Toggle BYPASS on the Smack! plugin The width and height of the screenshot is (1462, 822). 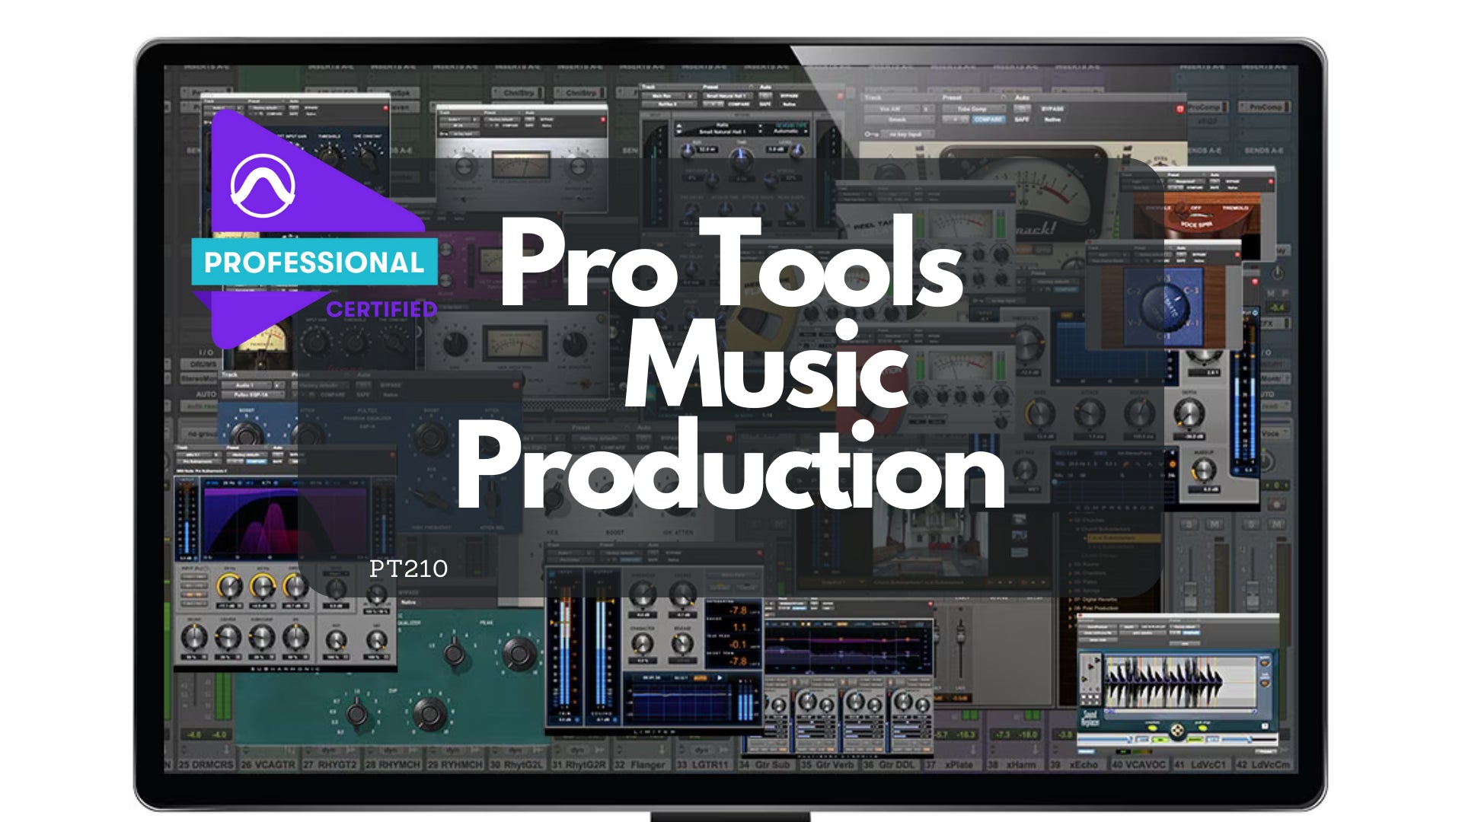(1052, 109)
